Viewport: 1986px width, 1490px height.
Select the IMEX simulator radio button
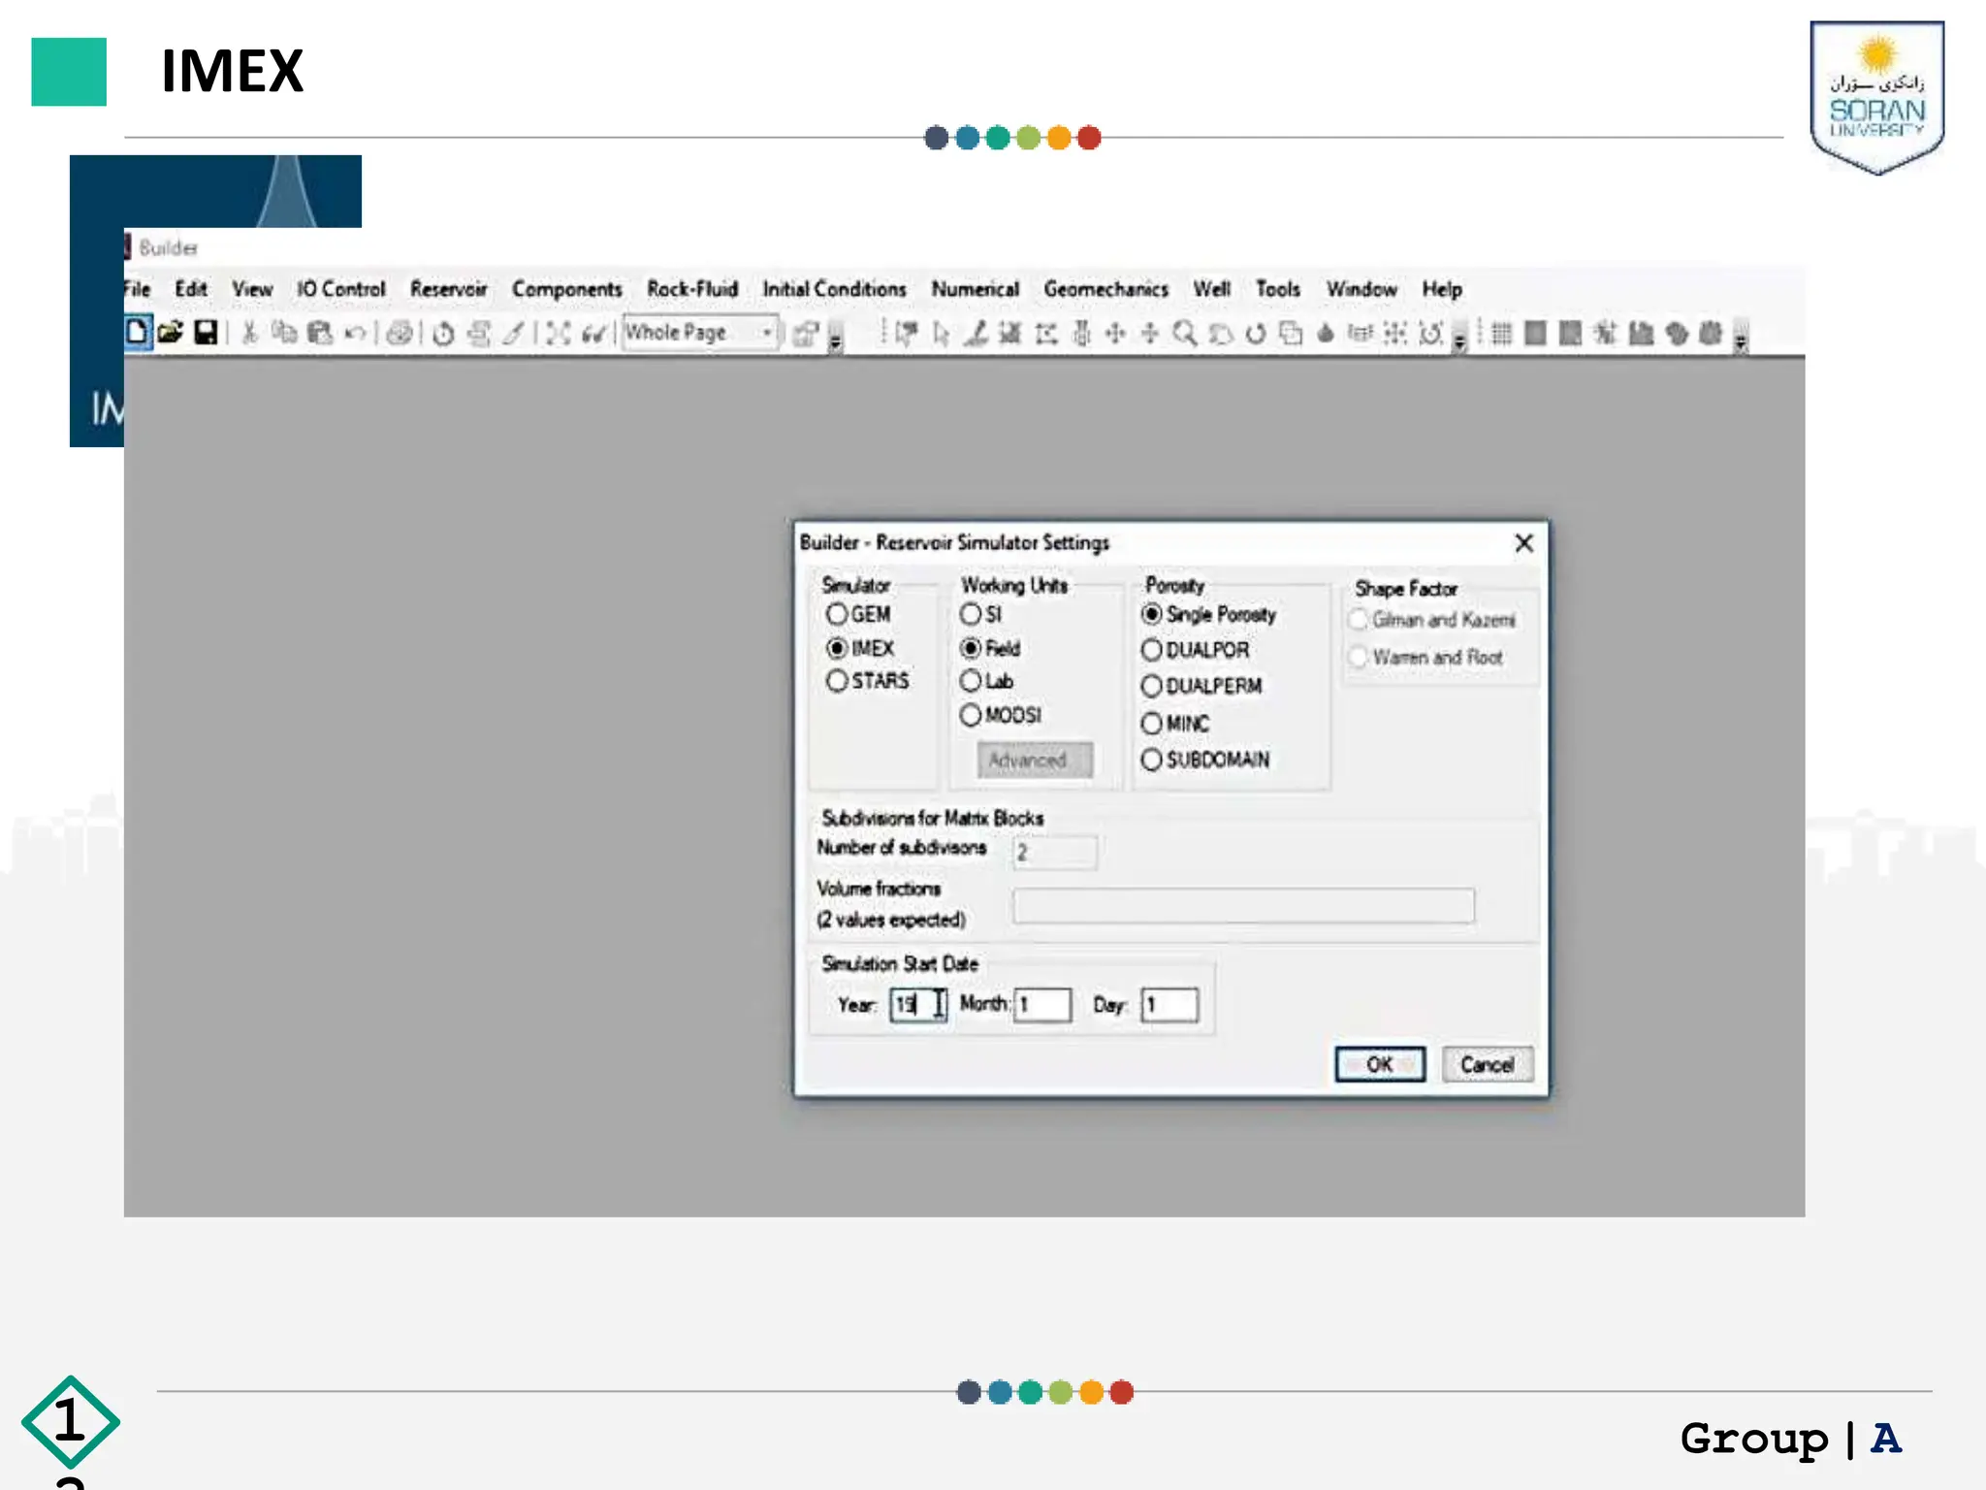click(837, 648)
